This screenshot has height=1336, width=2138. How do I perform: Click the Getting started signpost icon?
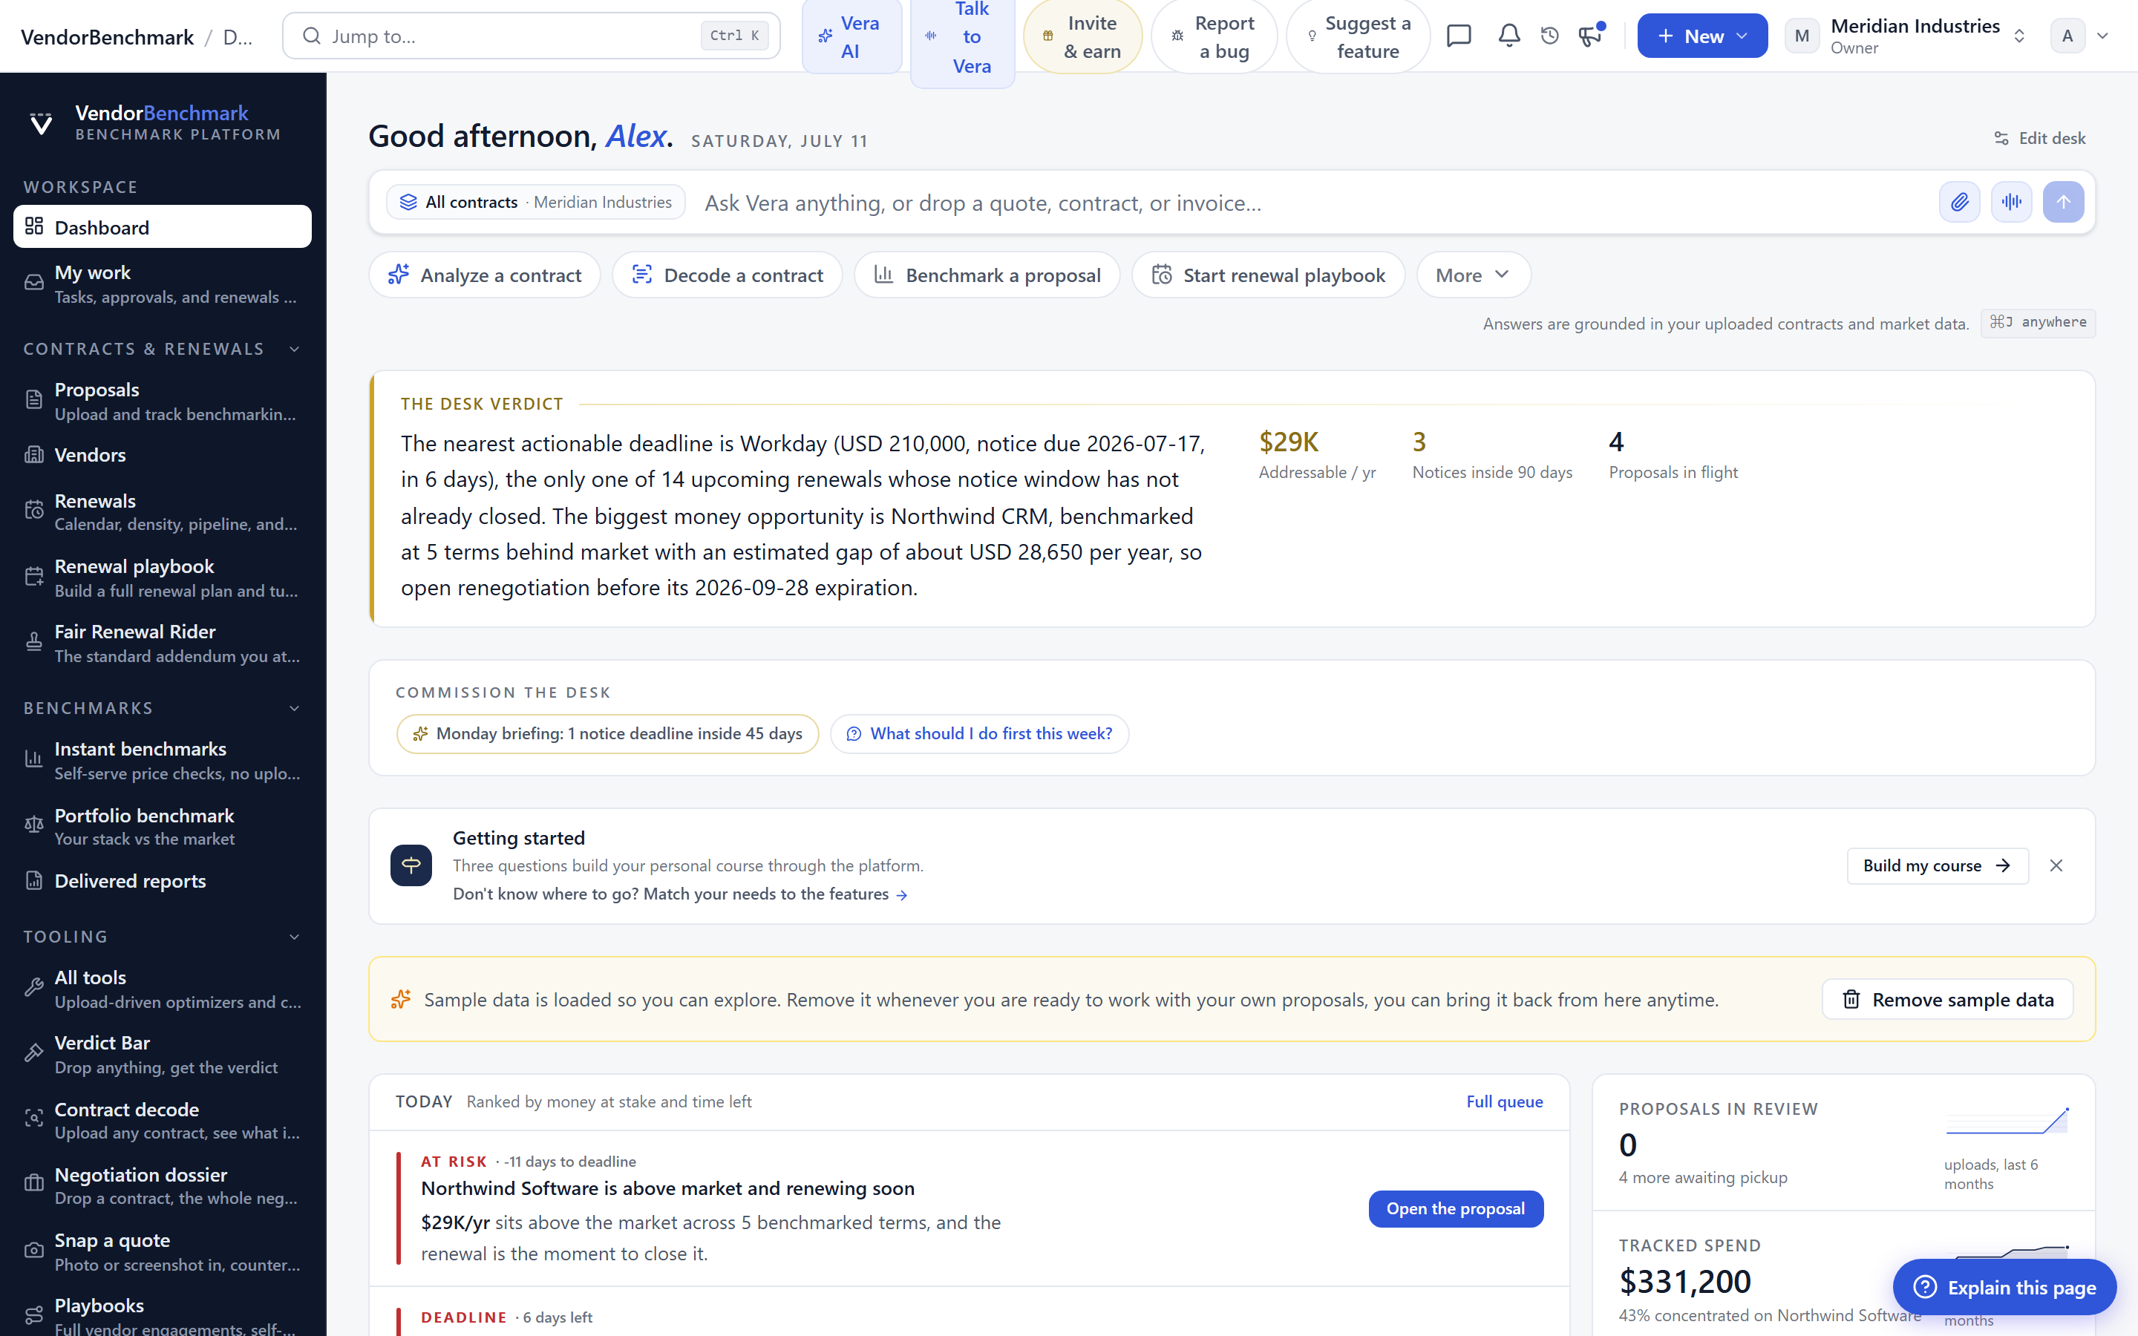411,865
